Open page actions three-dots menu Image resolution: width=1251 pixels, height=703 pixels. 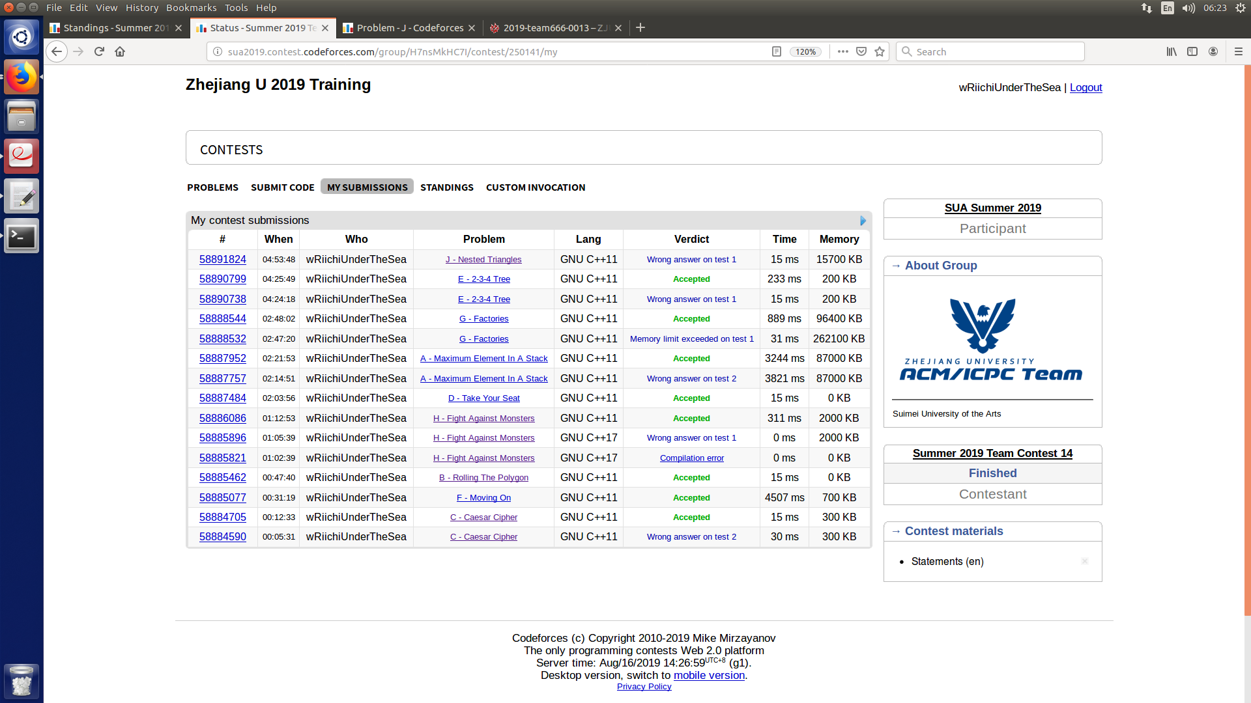click(x=842, y=51)
